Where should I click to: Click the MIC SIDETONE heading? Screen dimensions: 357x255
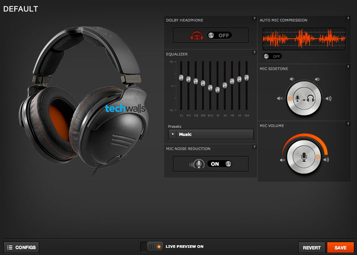pyautogui.click(x=274, y=69)
